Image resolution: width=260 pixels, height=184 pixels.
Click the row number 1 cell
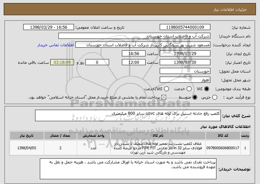(245, 148)
